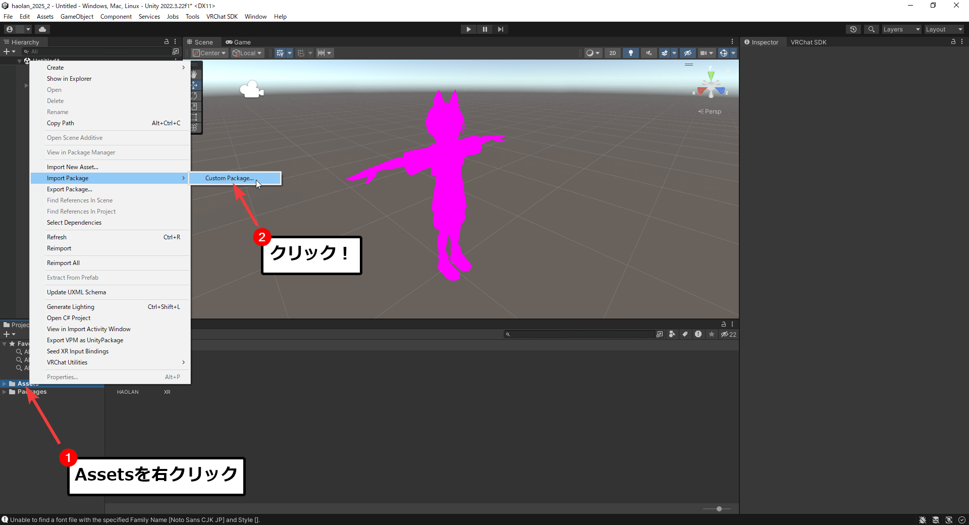The width and height of the screenshot is (969, 525).
Task: Select the Transform tool
Action: (x=195, y=128)
